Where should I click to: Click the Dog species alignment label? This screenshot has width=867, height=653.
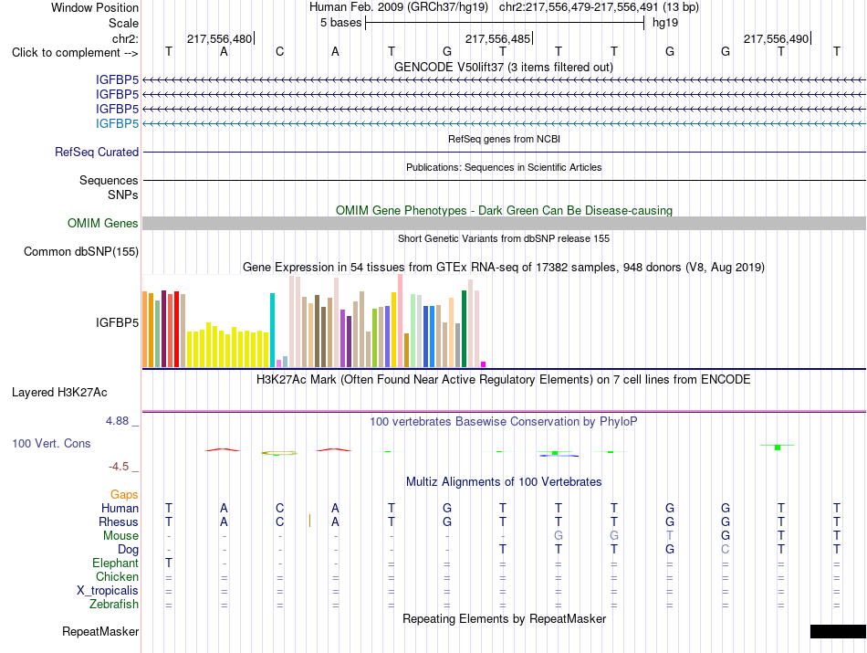point(129,550)
